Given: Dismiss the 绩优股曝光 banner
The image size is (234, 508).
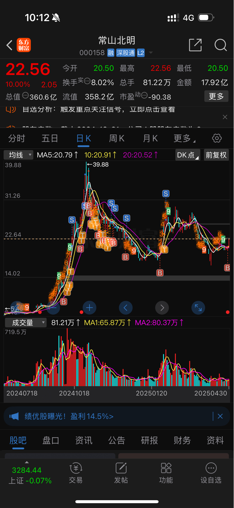Looking at the screenshot, I should coord(220,416).
